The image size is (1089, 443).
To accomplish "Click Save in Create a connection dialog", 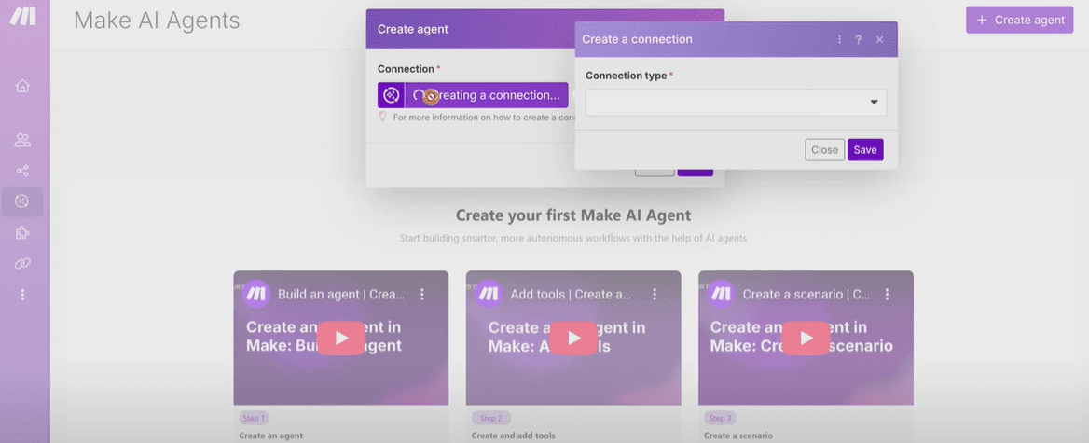I will pos(865,150).
